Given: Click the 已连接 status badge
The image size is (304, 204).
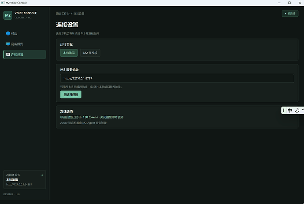Looking at the screenshot, I should pyautogui.click(x=290, y=14).
